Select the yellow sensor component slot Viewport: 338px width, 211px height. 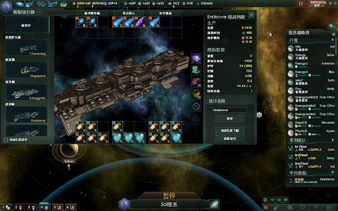click(x=196, y=94)
